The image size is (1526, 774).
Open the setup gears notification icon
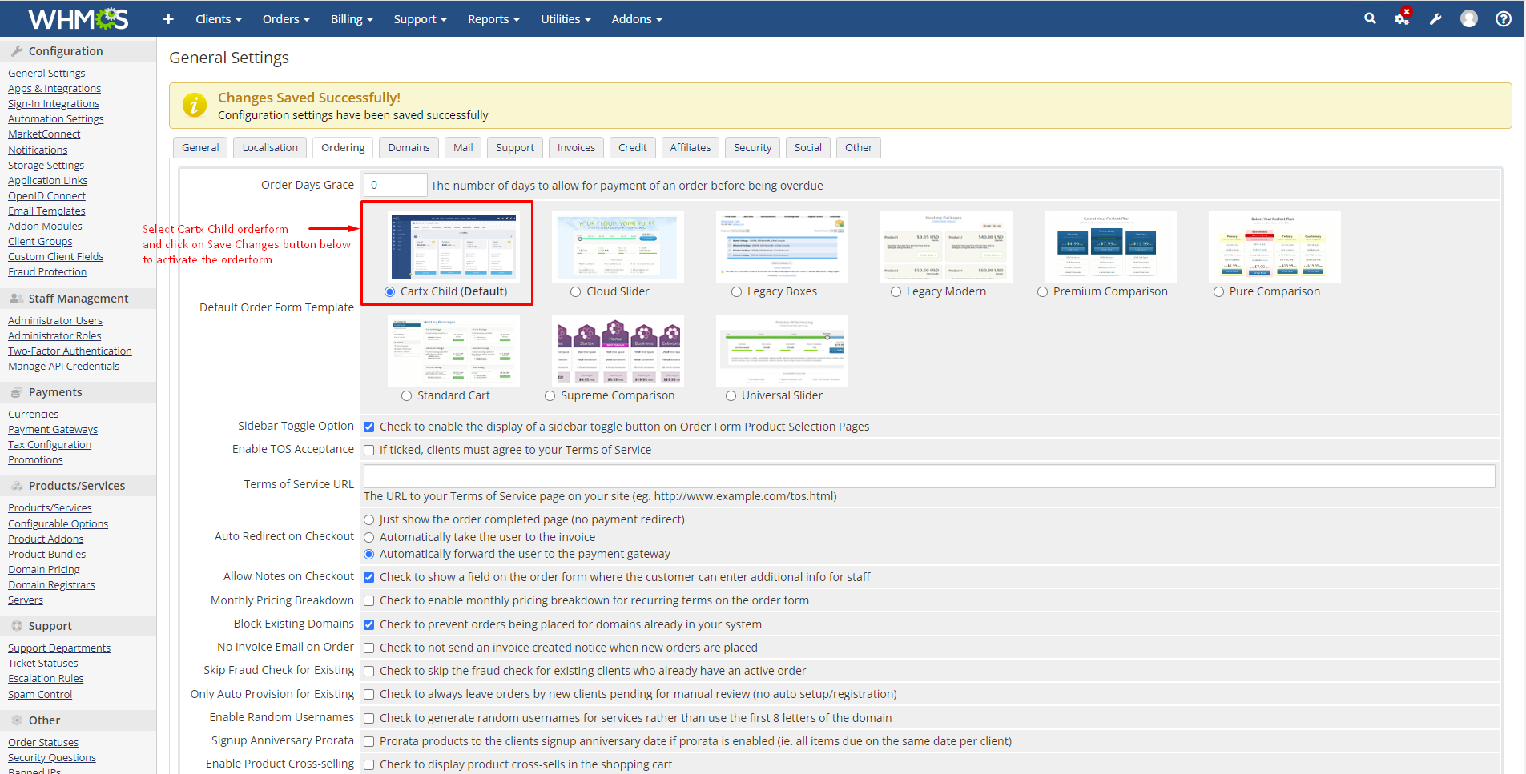pyautogui.click(x=1402, y=18)
